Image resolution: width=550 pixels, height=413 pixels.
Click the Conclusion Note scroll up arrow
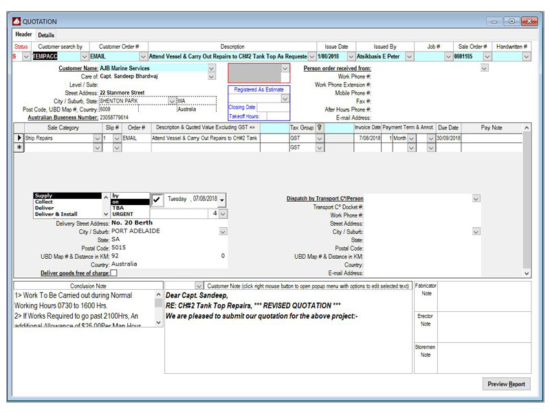point(159,295)
